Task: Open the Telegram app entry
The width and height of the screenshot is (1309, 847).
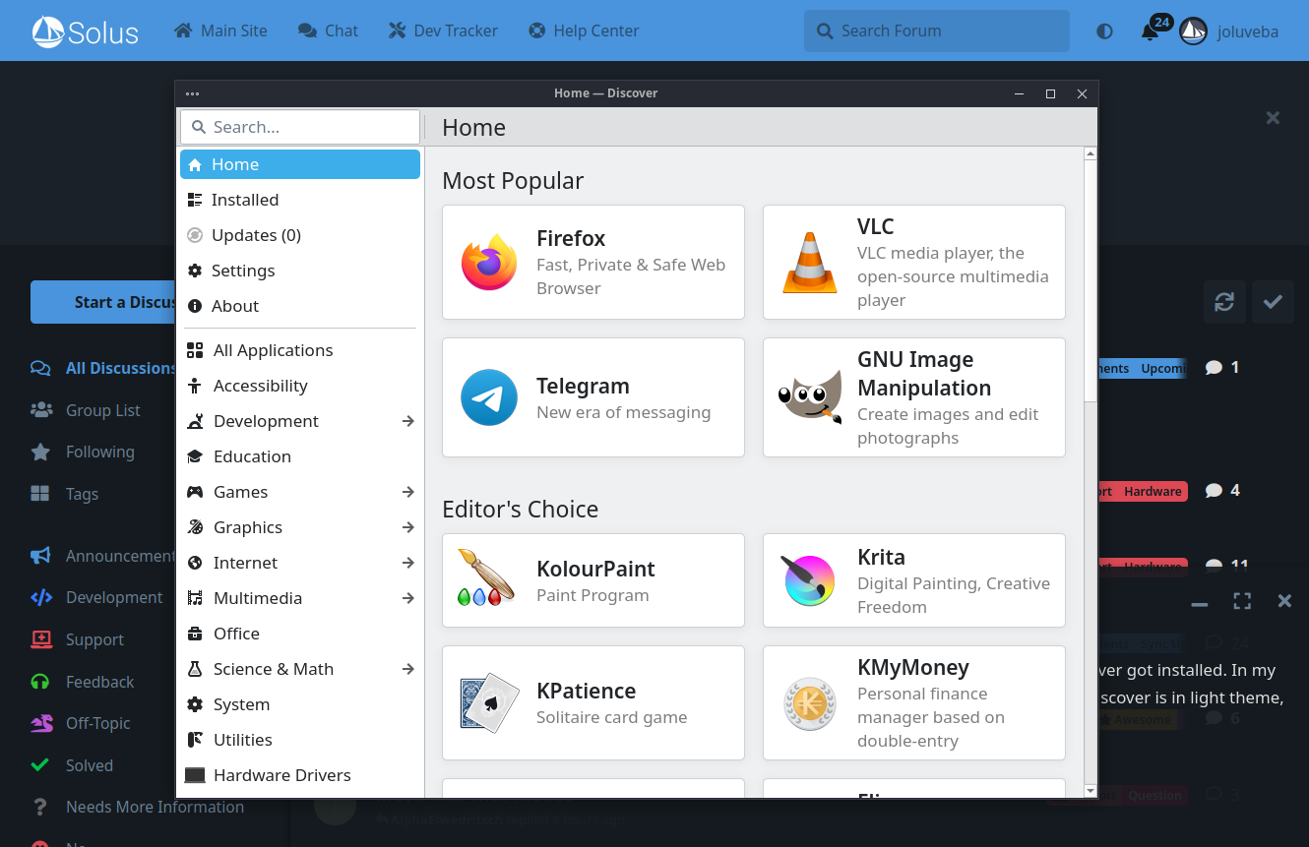Action: click(x=592, y=397)
